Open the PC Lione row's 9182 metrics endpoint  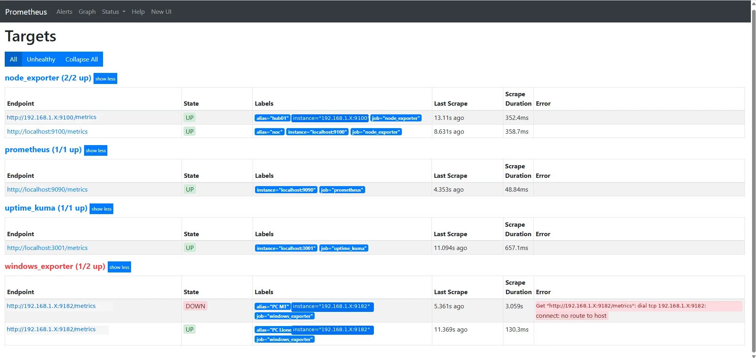[51, 329]
